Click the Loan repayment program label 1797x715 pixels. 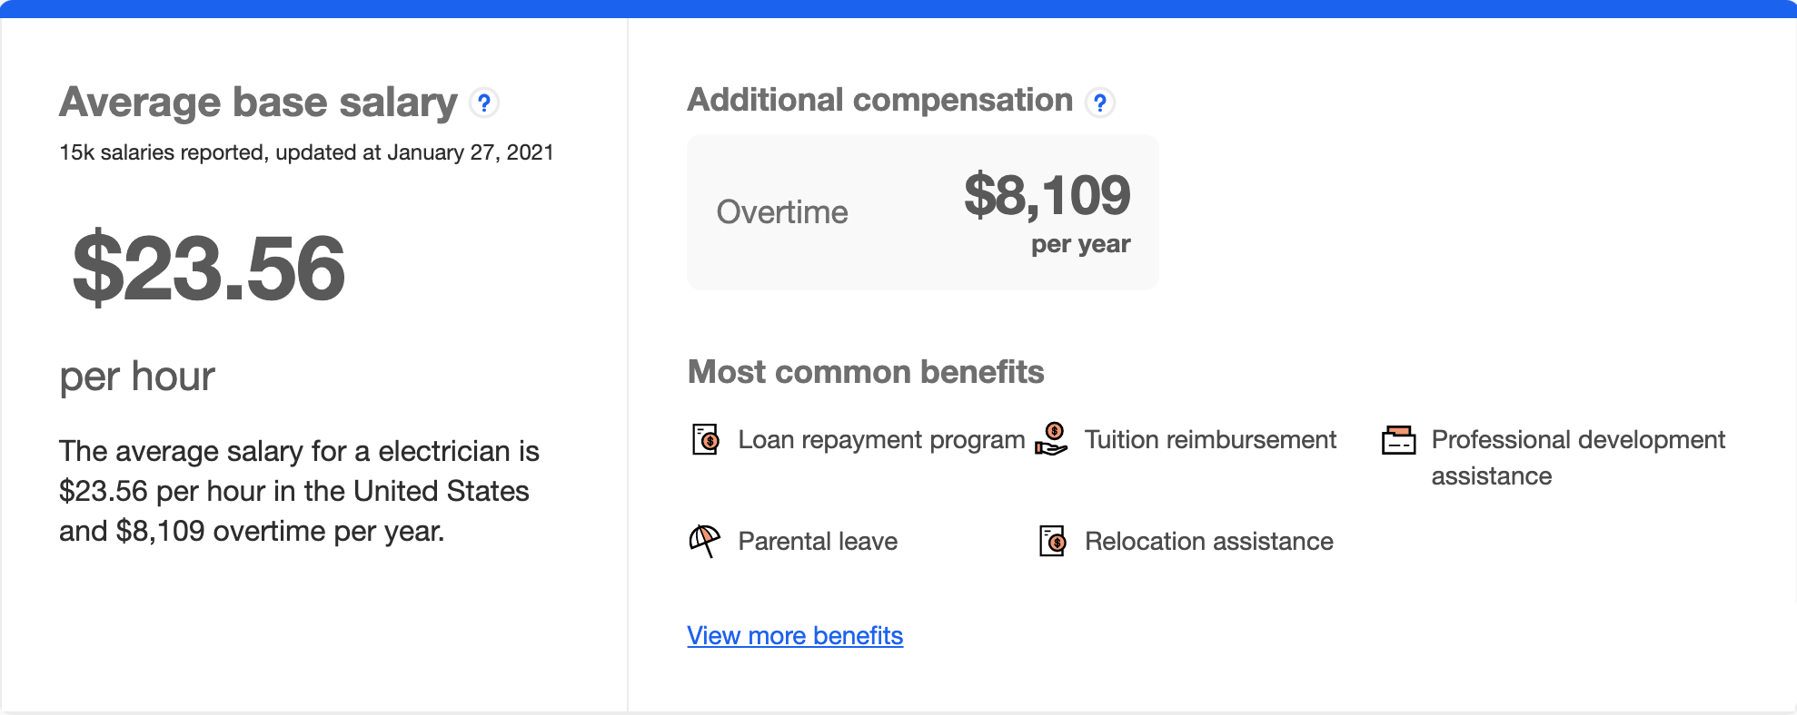881,440
